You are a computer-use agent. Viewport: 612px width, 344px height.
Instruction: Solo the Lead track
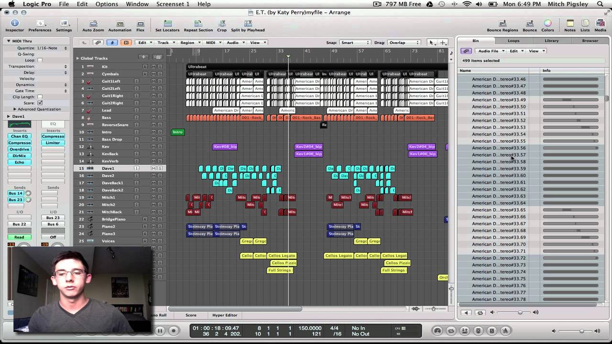(x=160, y=110)
